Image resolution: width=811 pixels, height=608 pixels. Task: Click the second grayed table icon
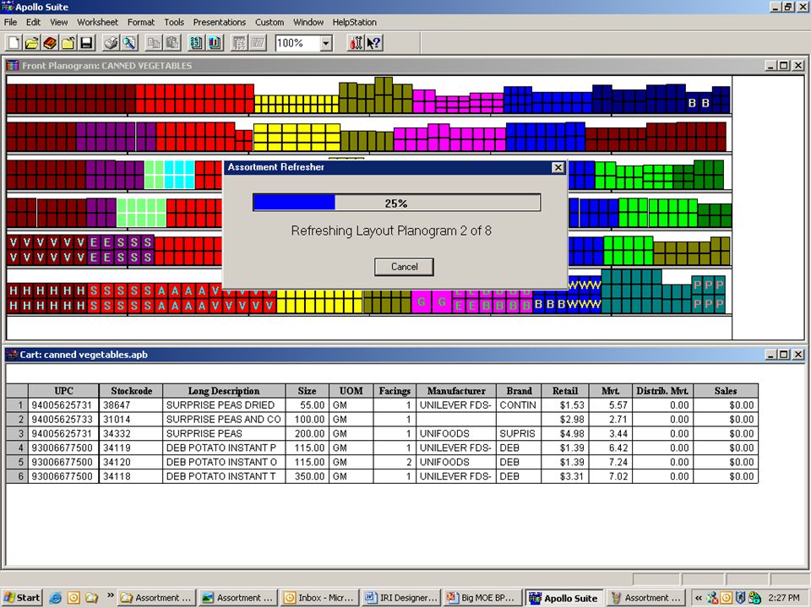(258, 43)
